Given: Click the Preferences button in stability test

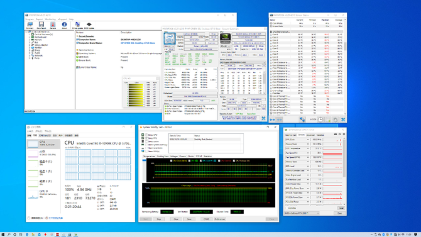Looking at the screenshot, I should tap(220, 219).
